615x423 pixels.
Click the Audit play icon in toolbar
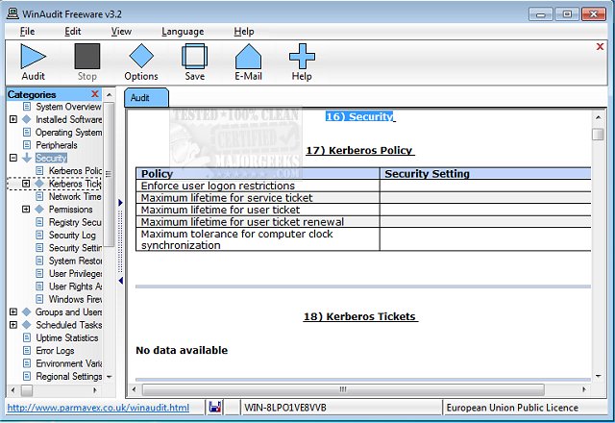(34, 58)
